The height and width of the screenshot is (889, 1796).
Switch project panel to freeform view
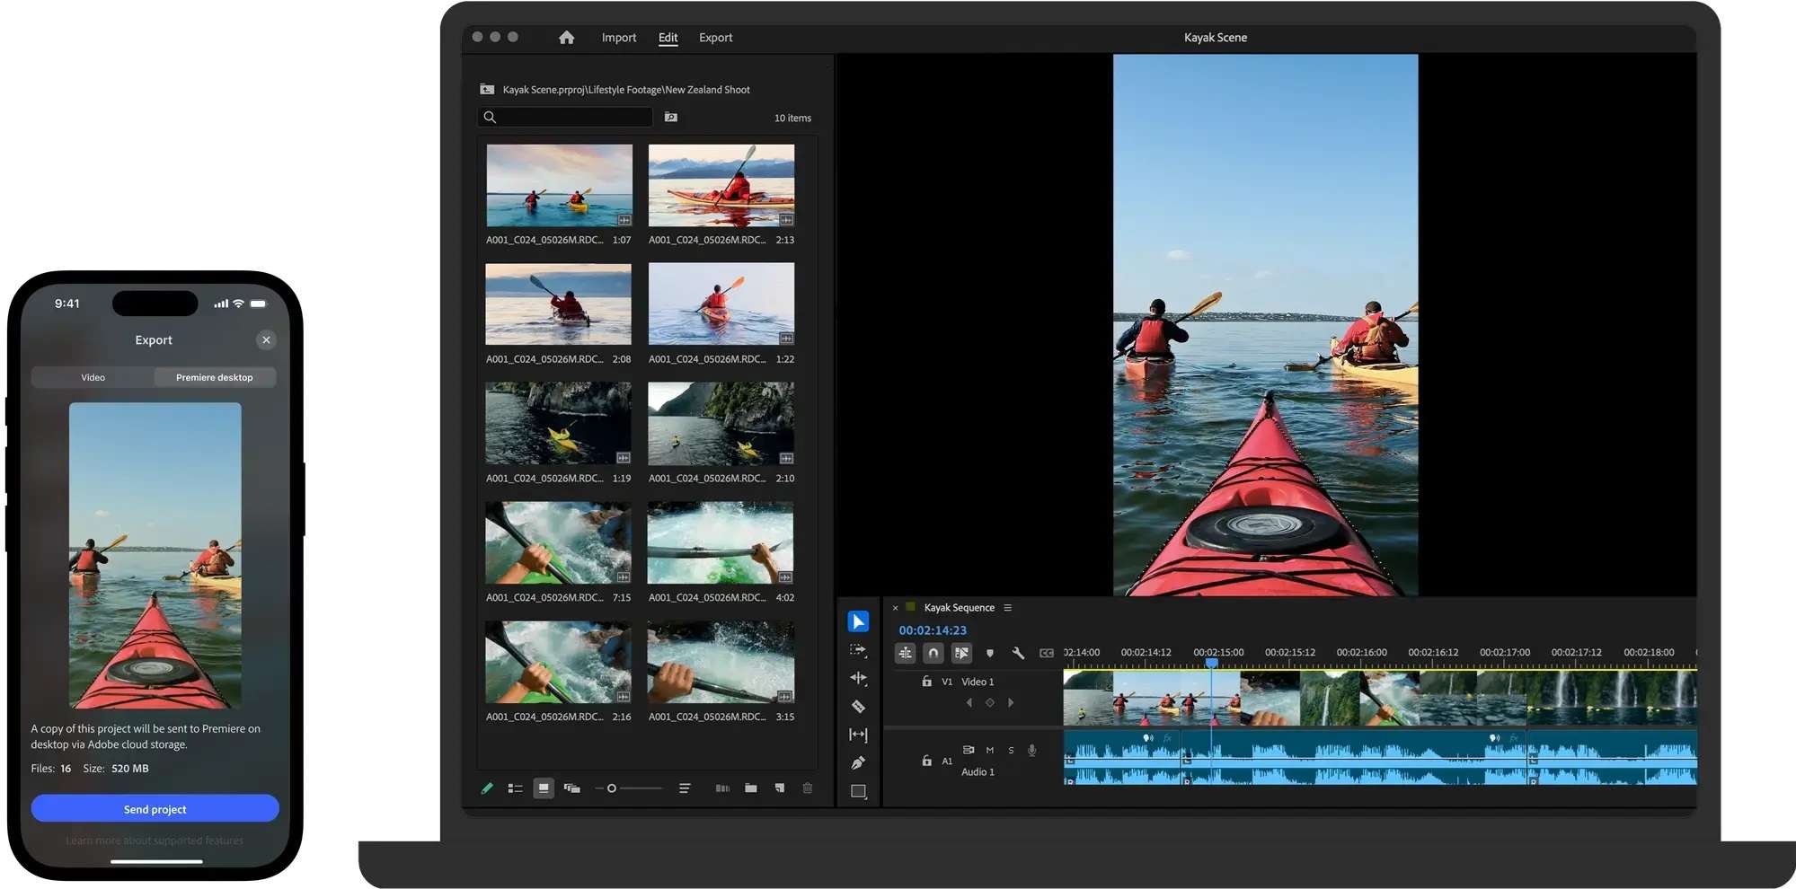(x=571, y=788)
